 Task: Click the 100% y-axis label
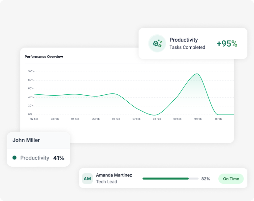[31, 71]
